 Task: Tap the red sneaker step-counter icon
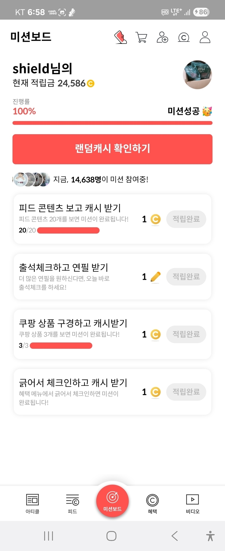[121, 37]
